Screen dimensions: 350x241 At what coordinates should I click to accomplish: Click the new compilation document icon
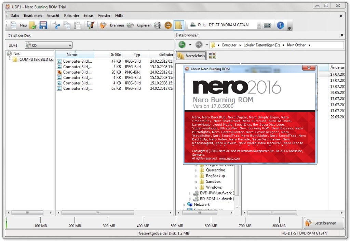coord(13,25)
